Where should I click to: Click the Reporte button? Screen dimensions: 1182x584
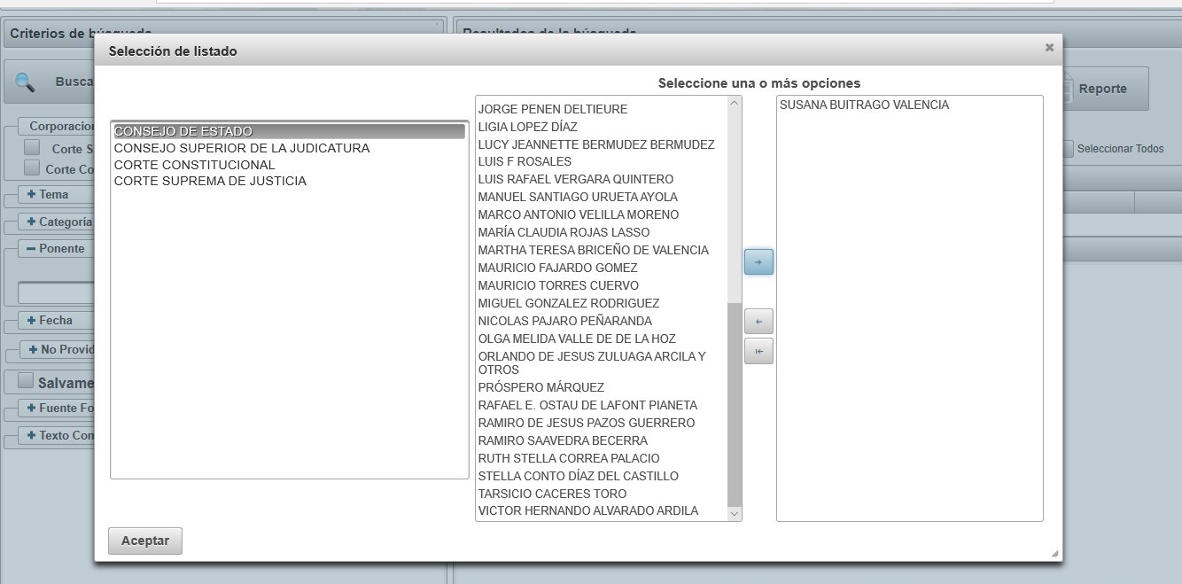pyautogui.click(x=1102, y=89)
